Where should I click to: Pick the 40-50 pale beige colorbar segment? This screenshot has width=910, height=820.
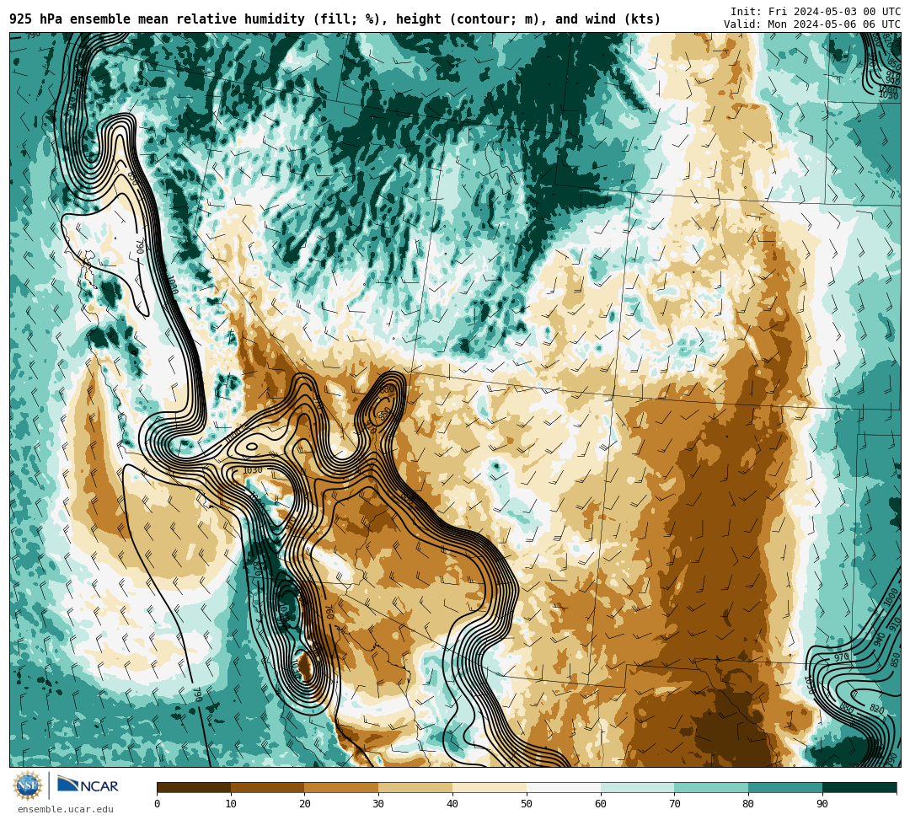coord(490,787)
